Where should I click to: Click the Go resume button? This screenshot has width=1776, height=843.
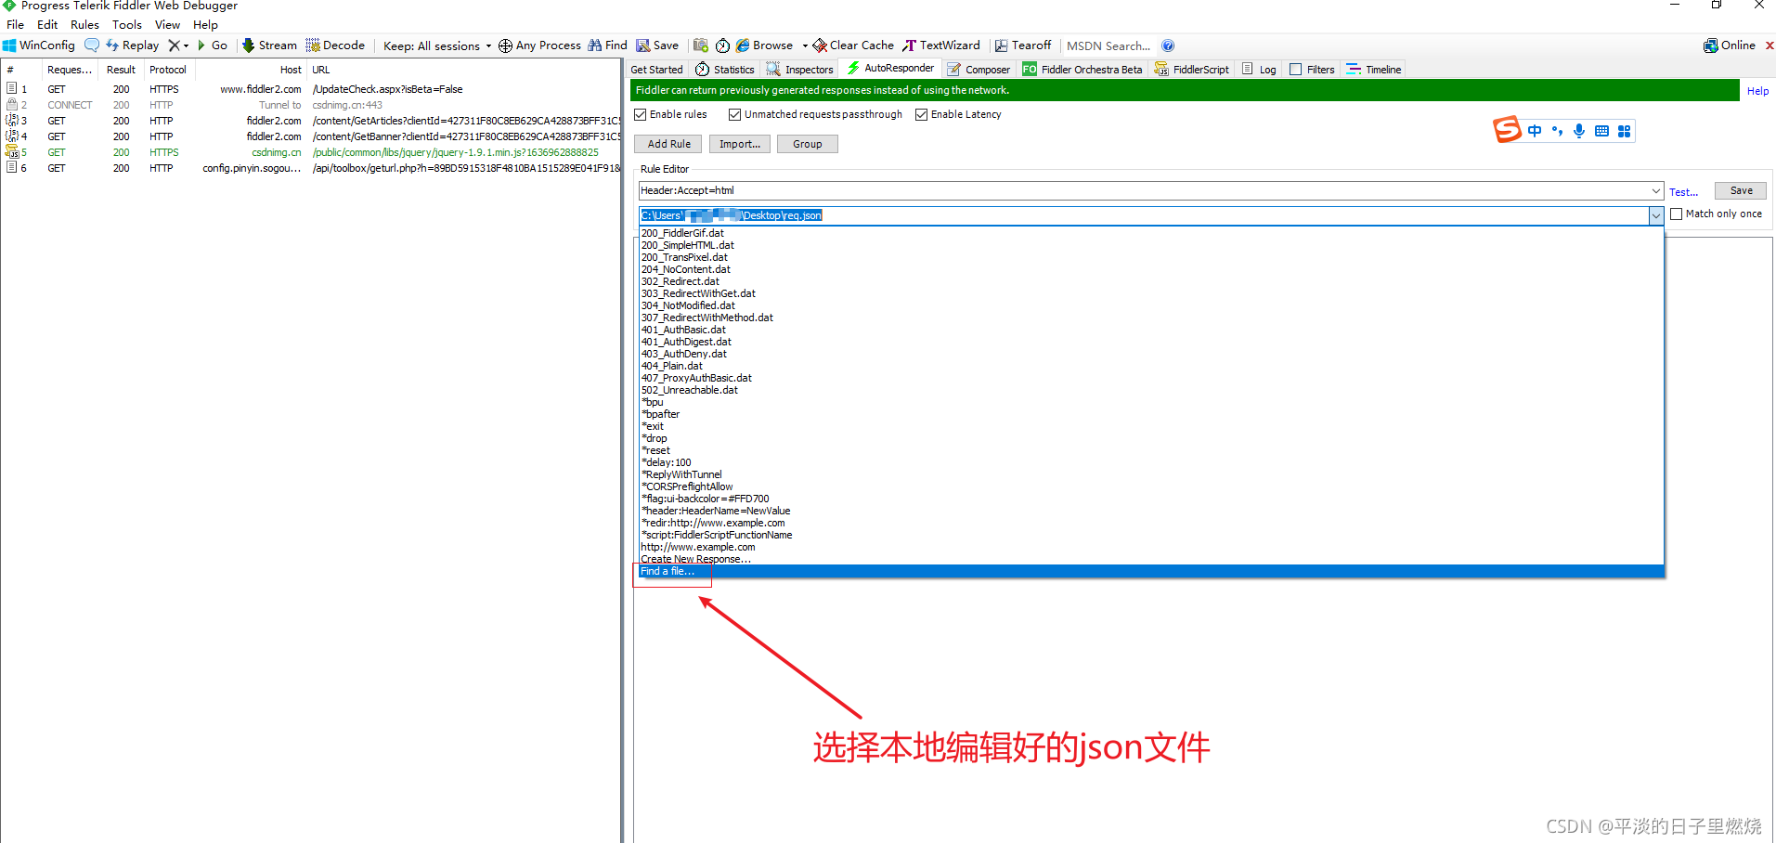213,45
